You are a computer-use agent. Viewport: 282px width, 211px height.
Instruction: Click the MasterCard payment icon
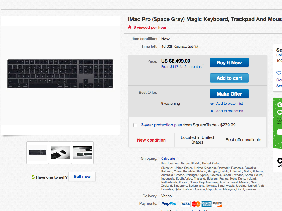[196, 204]
